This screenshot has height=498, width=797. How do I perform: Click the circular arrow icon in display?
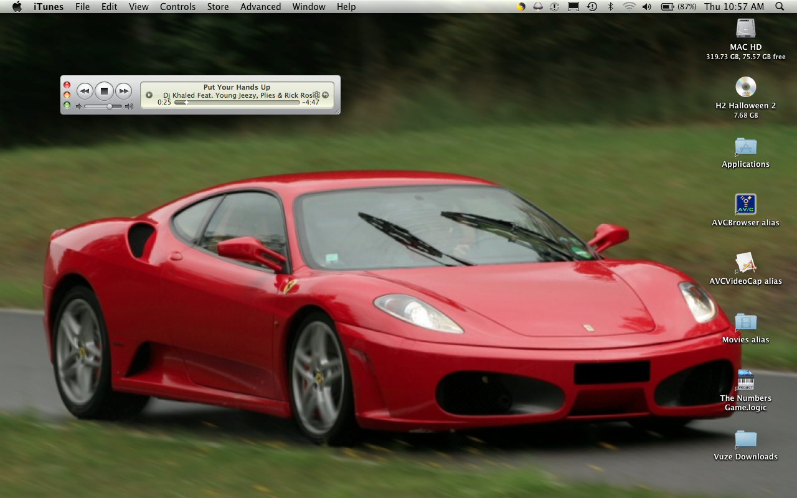[x=326, y=95]
